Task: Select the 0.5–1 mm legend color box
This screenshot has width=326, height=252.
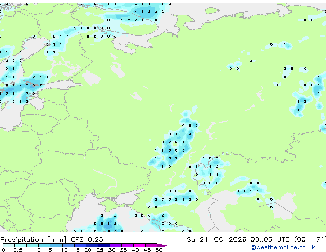Action: tap(21, 245)
